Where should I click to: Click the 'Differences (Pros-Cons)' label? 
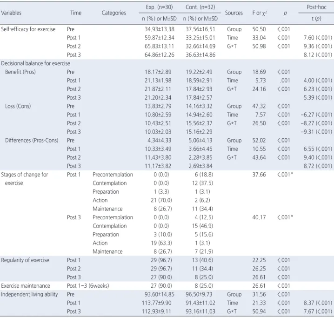[x=32, y=140]
